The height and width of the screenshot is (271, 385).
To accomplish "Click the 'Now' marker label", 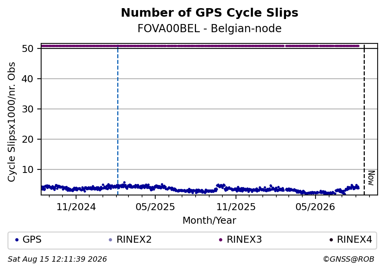I will 371,178.
